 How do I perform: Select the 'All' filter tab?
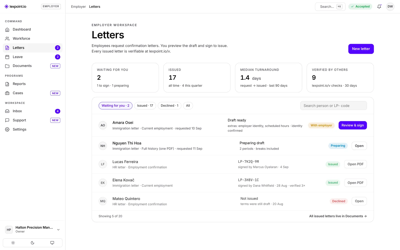pos(188,106)
